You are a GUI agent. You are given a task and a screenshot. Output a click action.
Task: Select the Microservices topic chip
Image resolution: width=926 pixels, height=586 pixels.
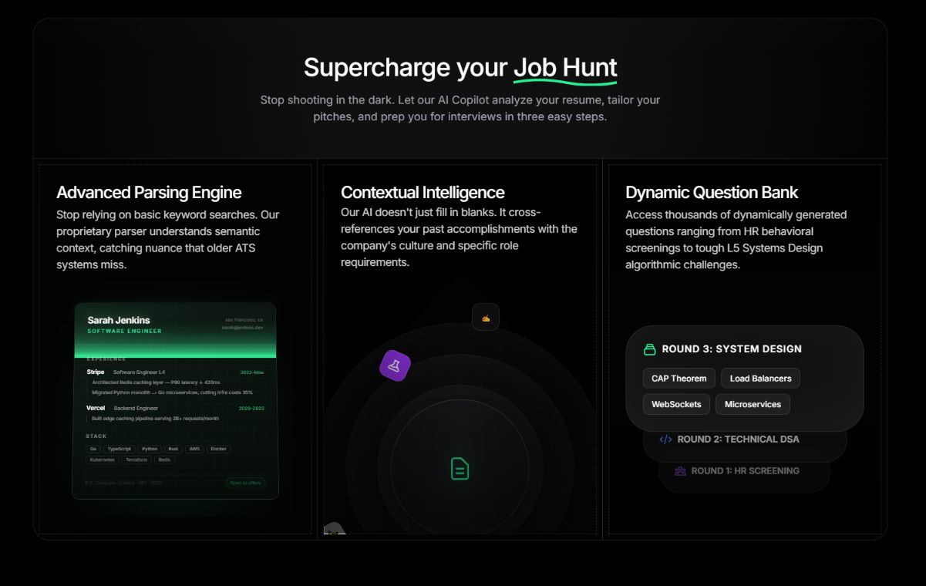pyautogui.click(x=753, y=403)
